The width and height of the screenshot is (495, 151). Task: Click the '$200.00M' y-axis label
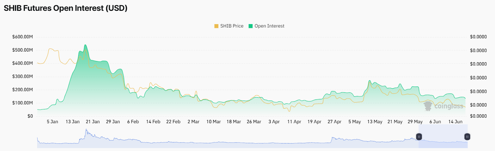coord(23,90)
